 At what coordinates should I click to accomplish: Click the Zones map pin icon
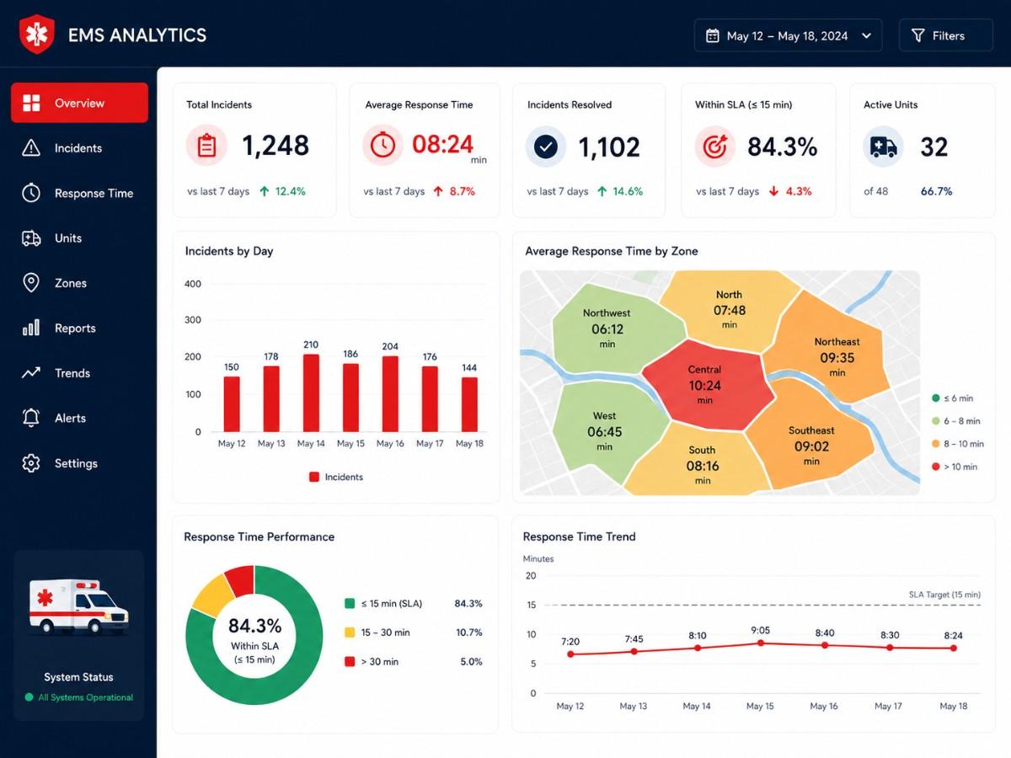point(31,283)
